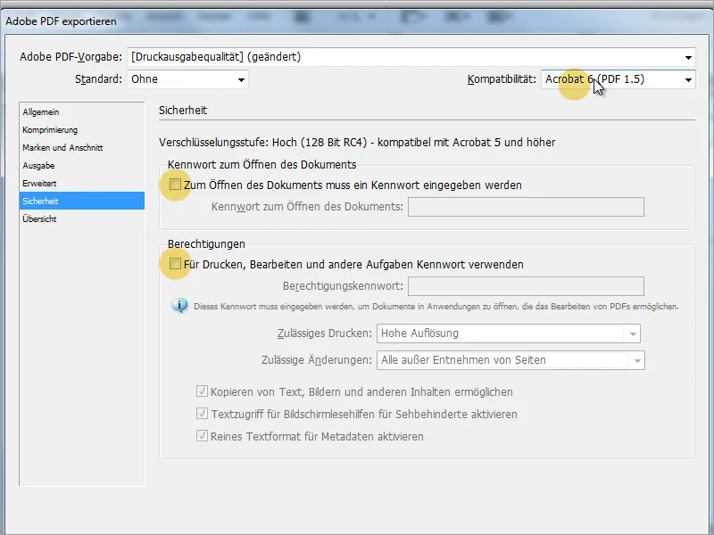This screenshot has width=714, height=535.
Task: Toggle Kopieren von Text, Bildern checkbox
Action: click(202, 391)
